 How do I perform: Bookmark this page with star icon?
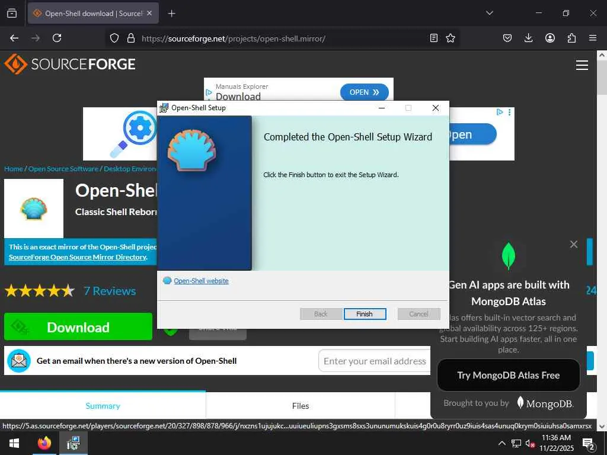click(451, 38)
